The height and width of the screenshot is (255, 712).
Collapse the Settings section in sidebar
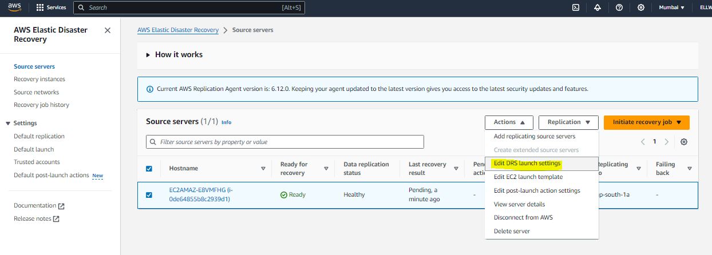click(x=8, y=123)
